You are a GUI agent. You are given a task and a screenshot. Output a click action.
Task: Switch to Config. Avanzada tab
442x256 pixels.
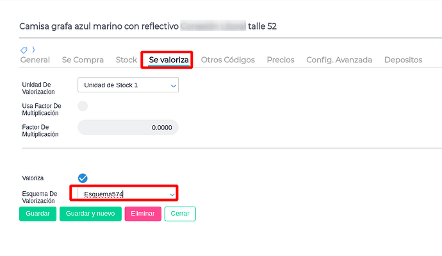pos(339,60)
